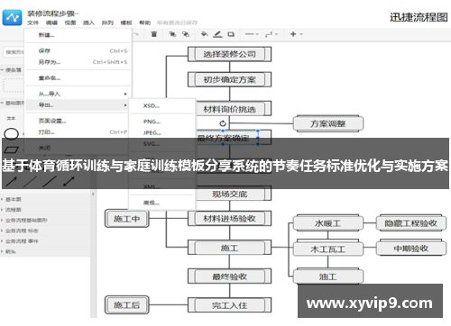This screenshot has height=326, width=451.
Task: Export as PNG... from submenu
Action: coord(162,122)
